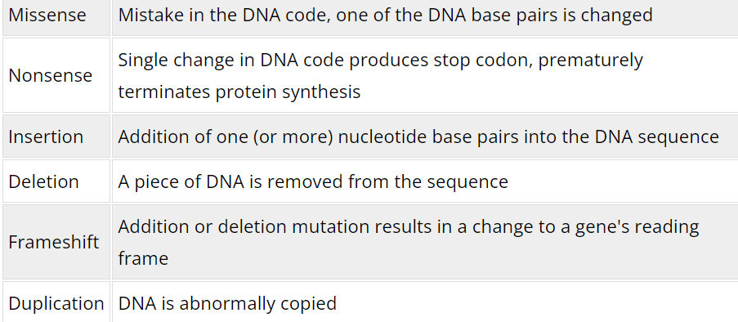
Task: Click the text 'DNA is abnormally copied'
Action: [x=227, y=303]
